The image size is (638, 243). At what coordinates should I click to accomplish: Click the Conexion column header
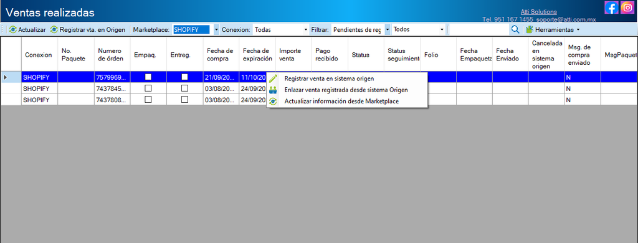[39, 55]
